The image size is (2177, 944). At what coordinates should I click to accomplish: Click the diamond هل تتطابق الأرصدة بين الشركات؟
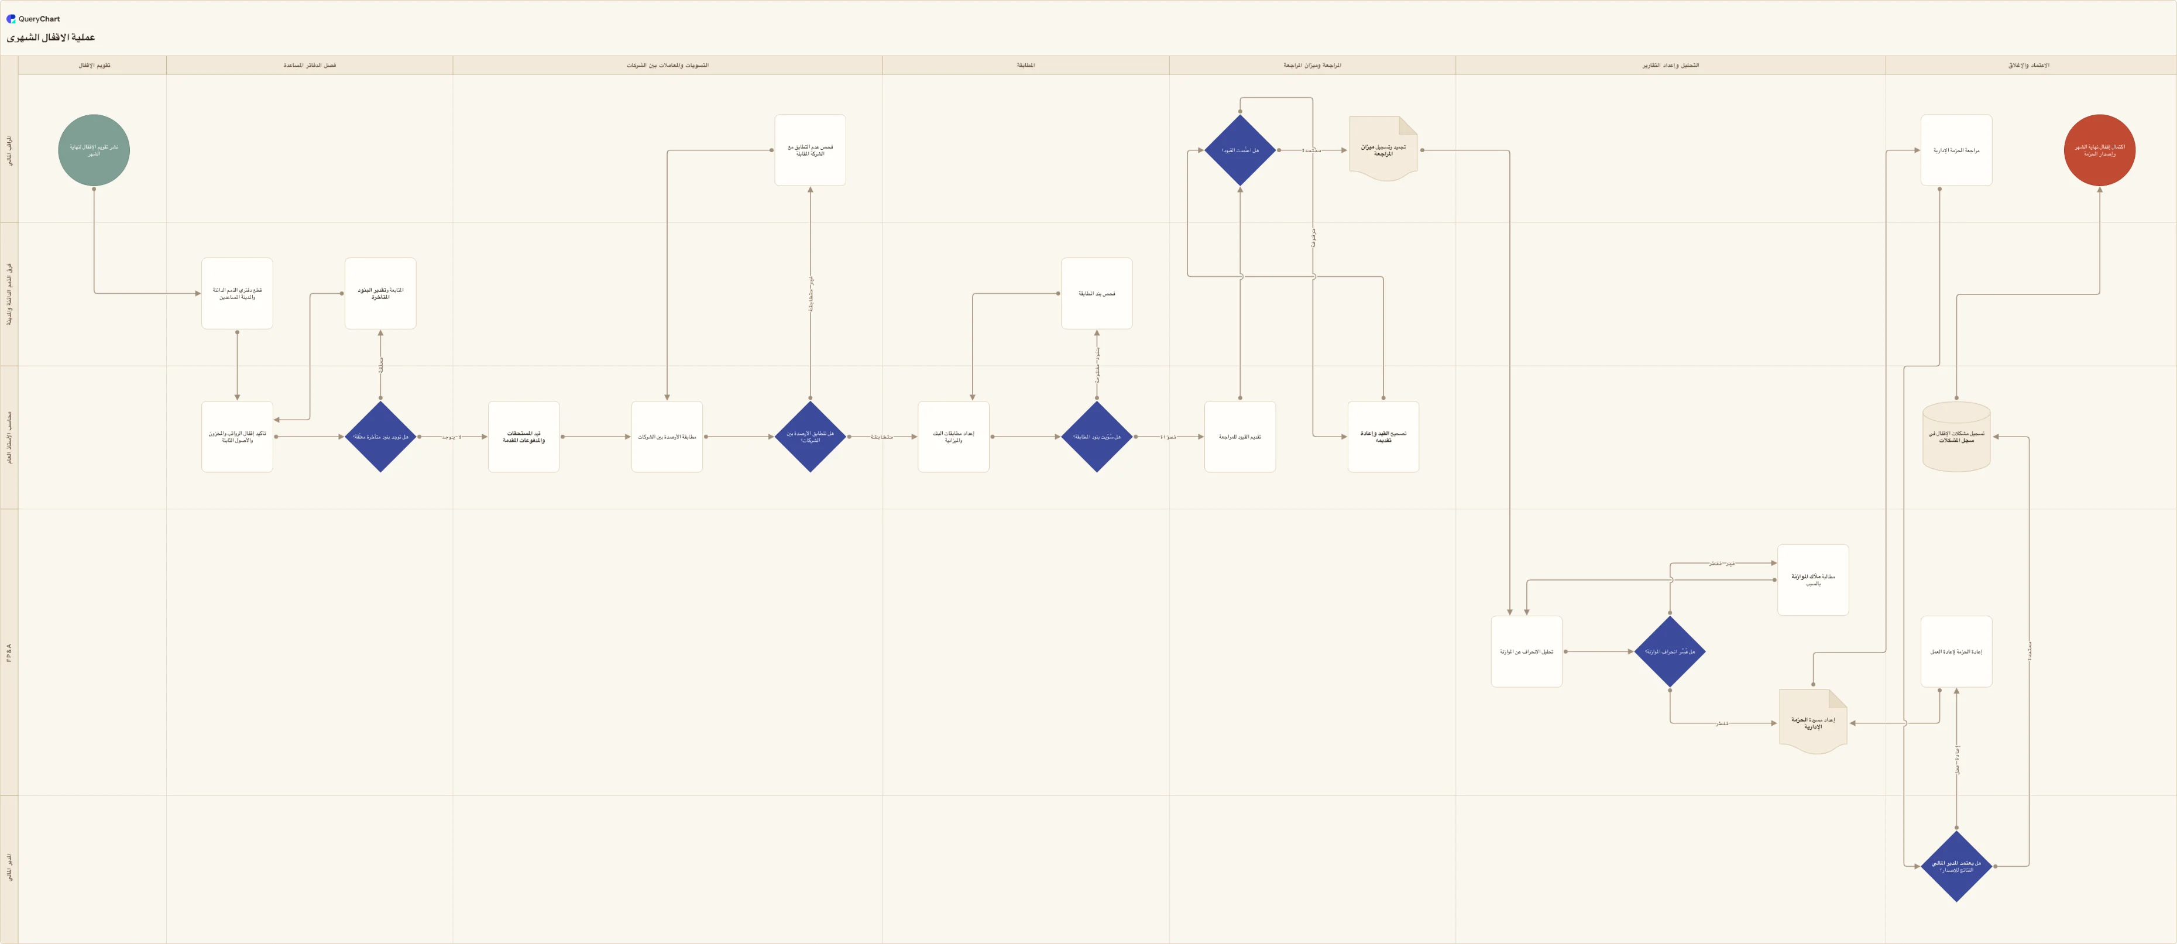[x=809, y=437]
